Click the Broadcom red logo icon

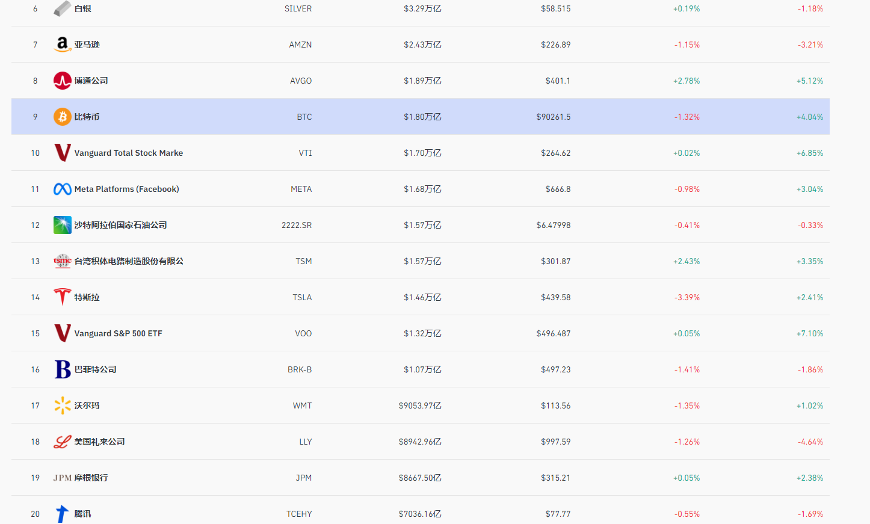[62, 81]
